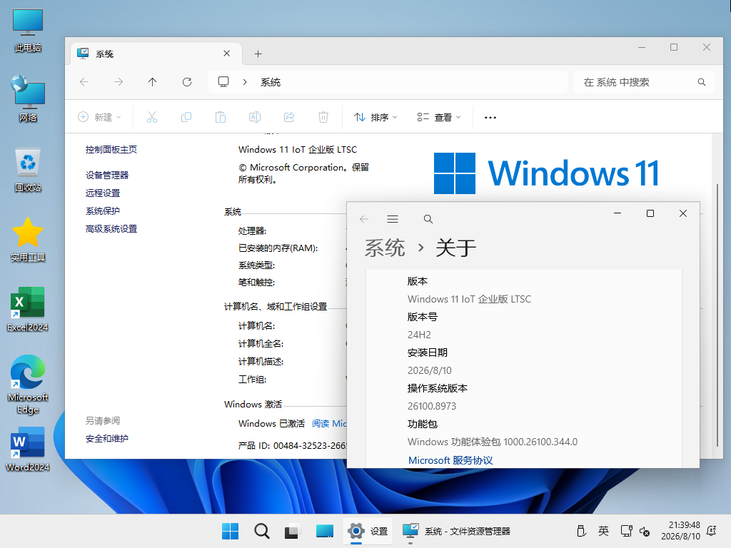Select the 24H2 version number text
731x548 pixels.
(419, 335)
